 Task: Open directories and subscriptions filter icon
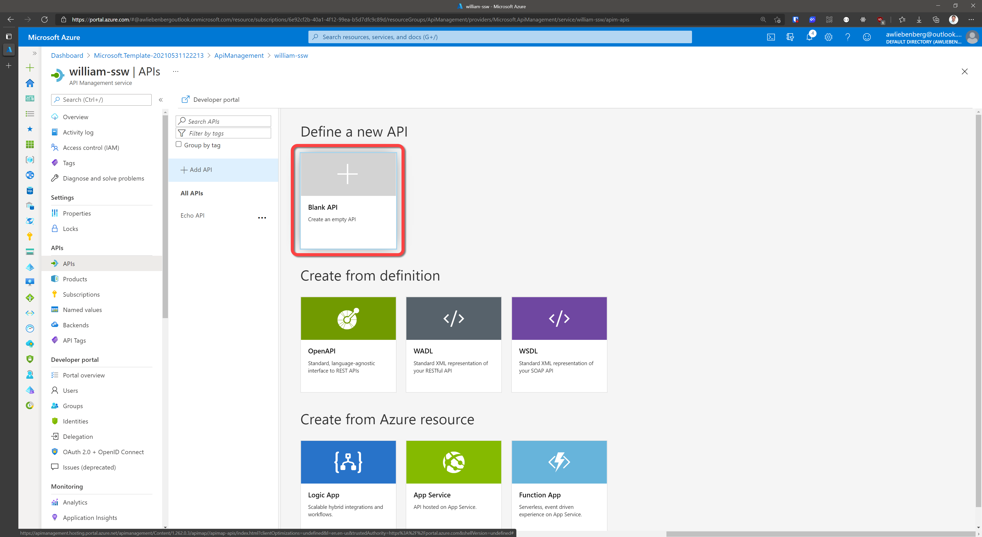click(x=790, y=37)
